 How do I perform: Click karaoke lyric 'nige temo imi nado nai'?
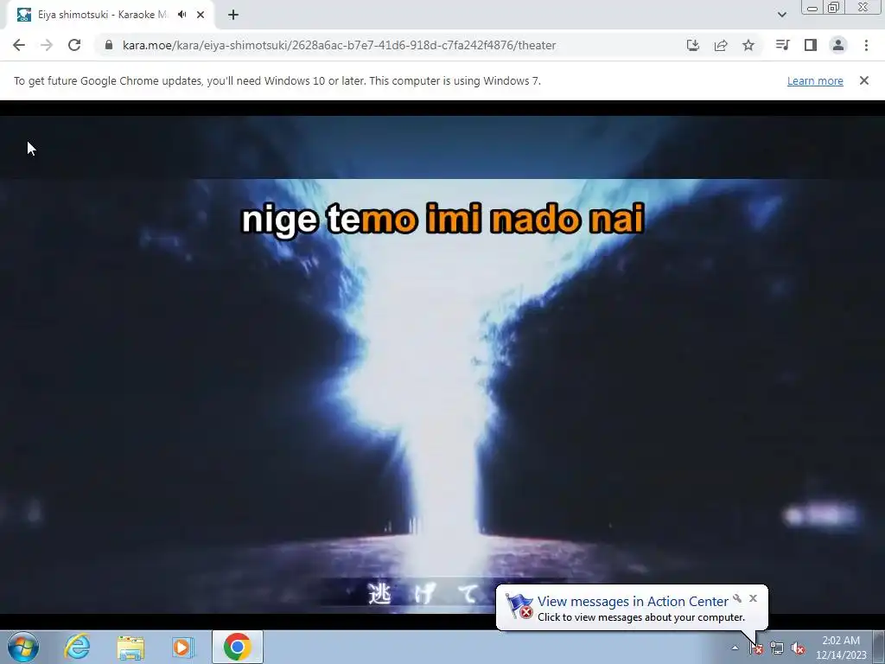tap(443, 219)
